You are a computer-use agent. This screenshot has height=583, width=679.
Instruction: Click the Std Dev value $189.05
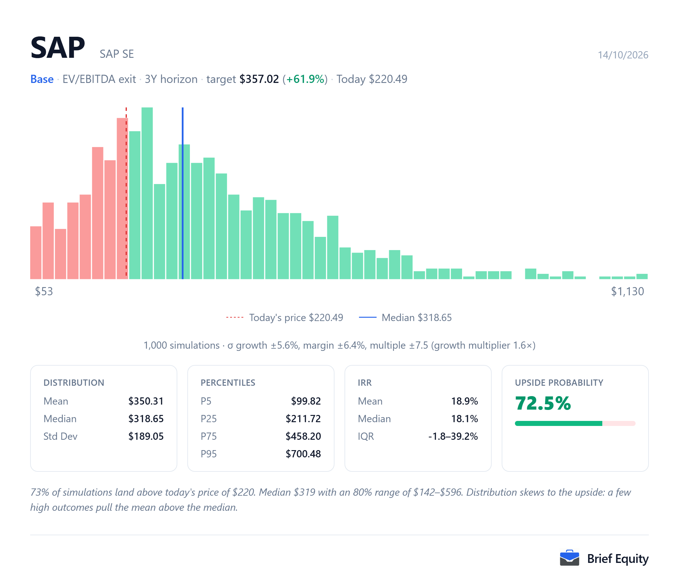point(146,436)
